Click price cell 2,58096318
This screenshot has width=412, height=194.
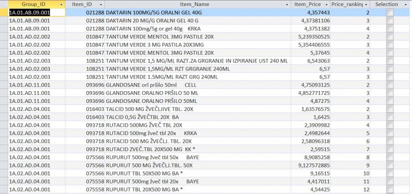point(310,141)
